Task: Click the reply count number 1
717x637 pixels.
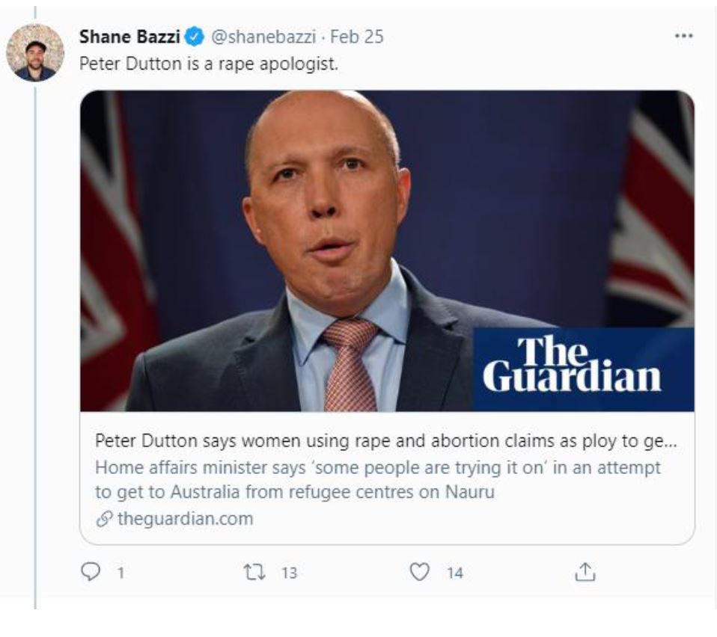Action: [120, 573]
